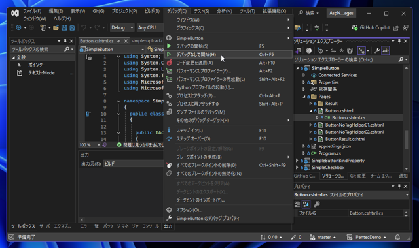Open the Any CPU platform dropdown

tap(150, 27)
